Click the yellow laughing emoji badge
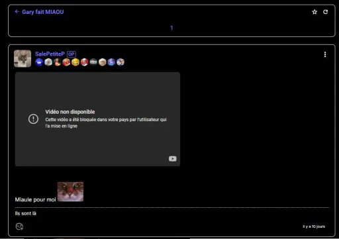339x239 pixels. [75, 62]
